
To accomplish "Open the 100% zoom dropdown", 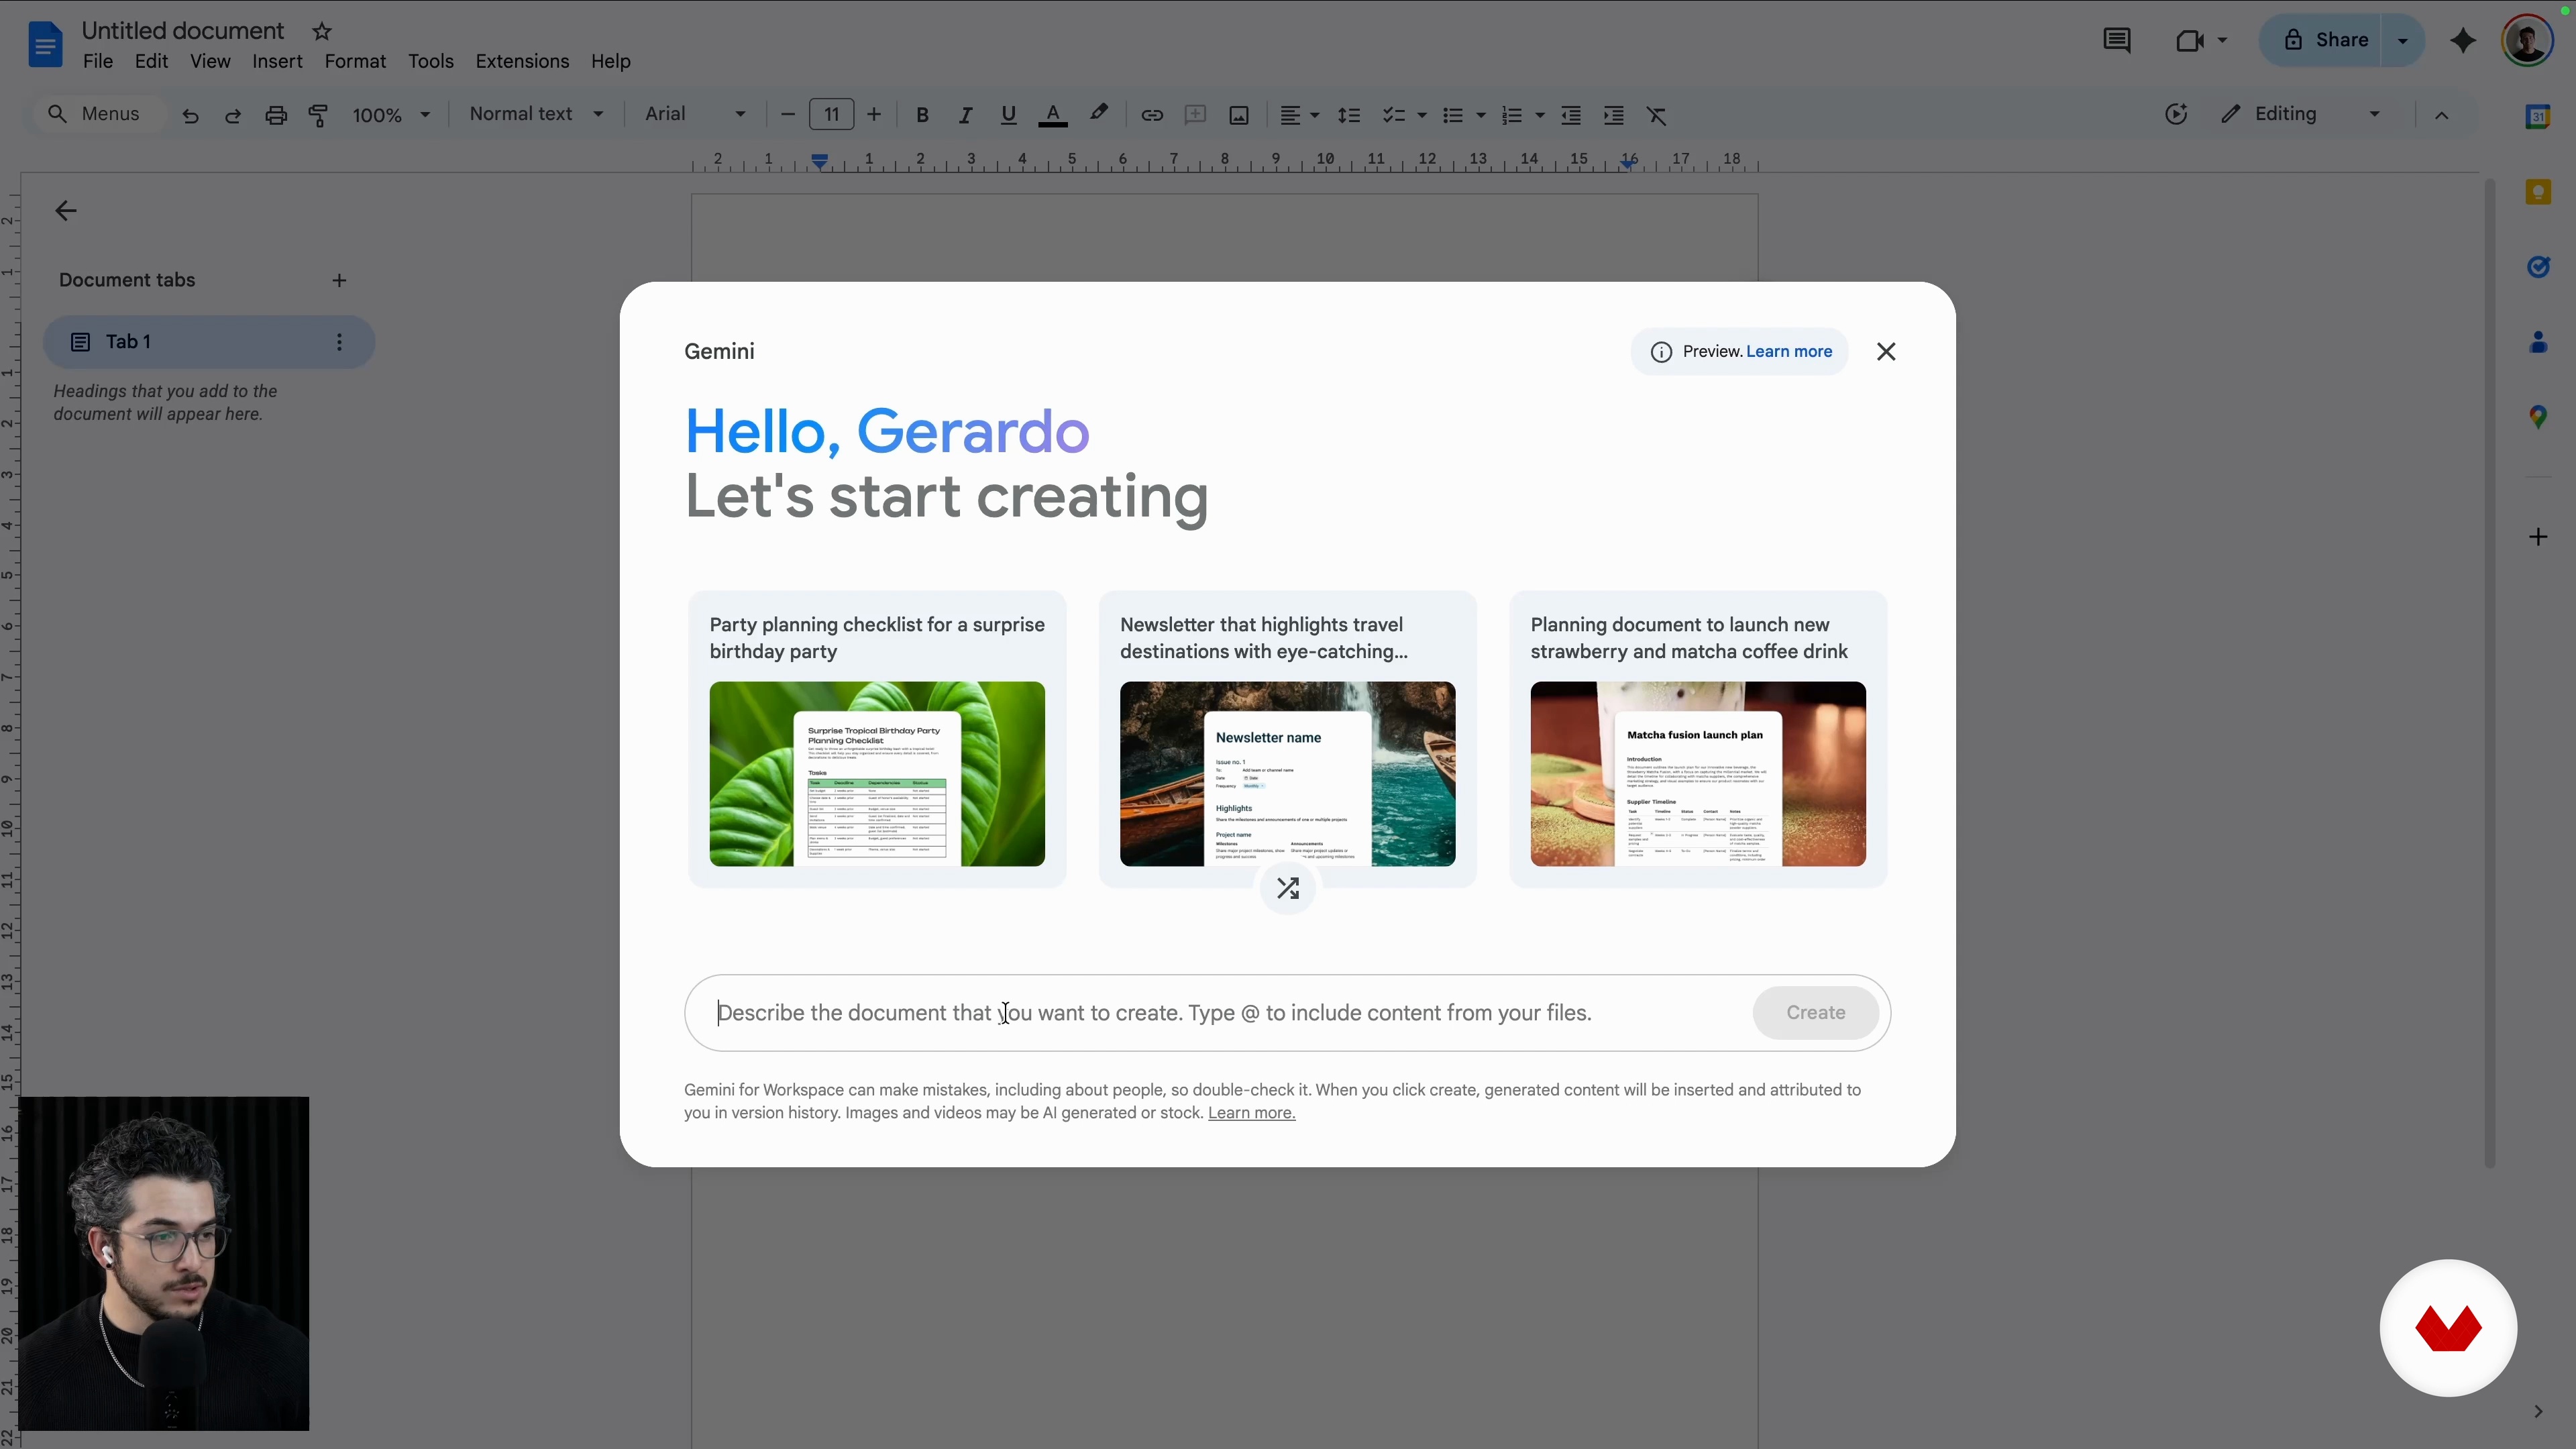I will pyautogui.click(x=392, y=115).
